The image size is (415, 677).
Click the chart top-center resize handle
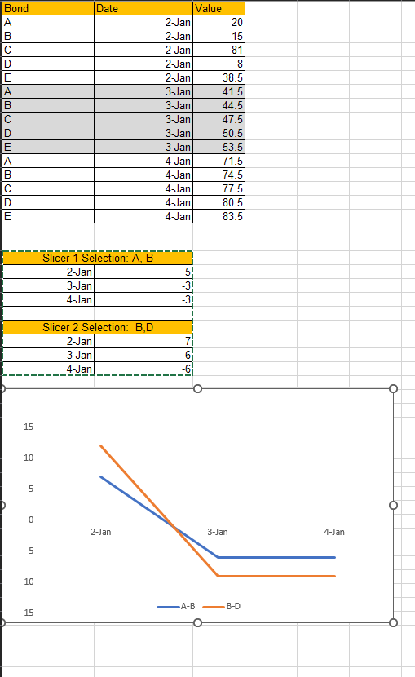tap(197, 388)
